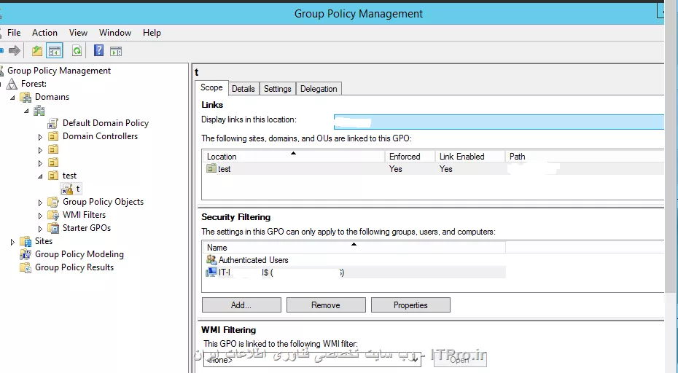This screenshot has height=373, width=678.
Task: Open the View menu
Action: click(78, 33)
